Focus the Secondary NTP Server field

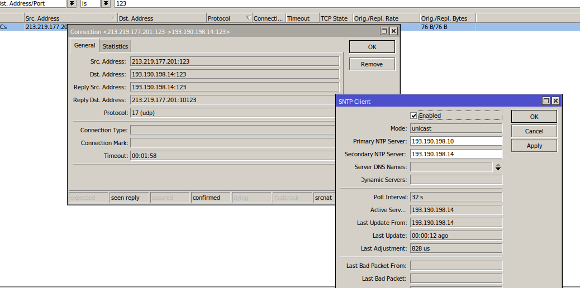(455, 154)
